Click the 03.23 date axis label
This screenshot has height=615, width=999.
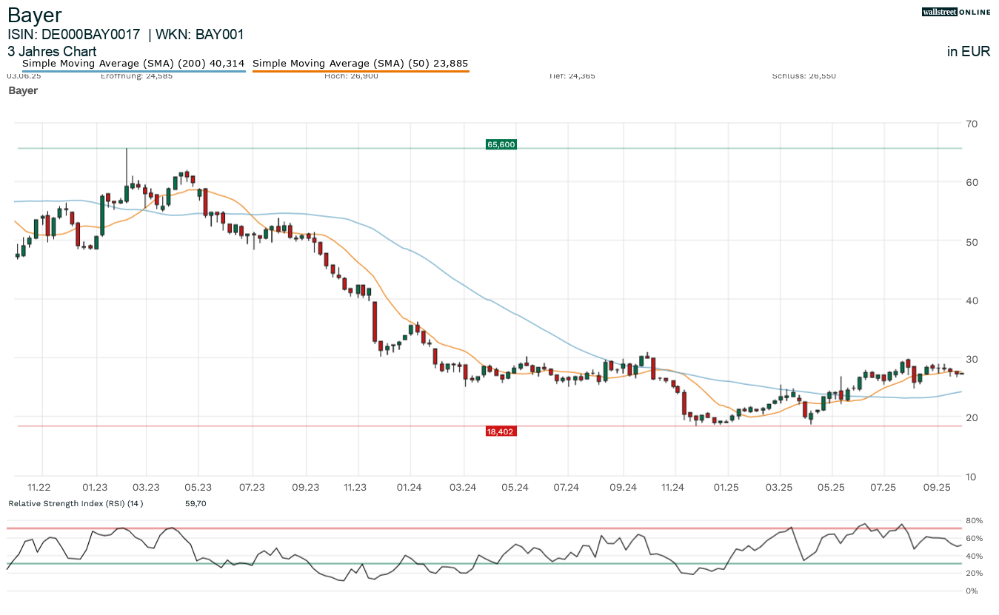click(x=146, y=487)
